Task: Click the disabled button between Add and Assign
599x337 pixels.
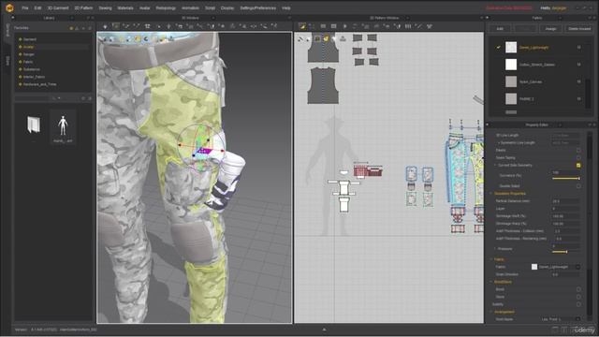Action: pyautogui.click(x=525, y=29)
